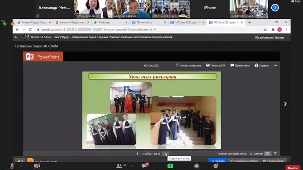Close the WhatsApp browser tab
The width and height of the screenshot is (303, 170).
click(126, 23)
